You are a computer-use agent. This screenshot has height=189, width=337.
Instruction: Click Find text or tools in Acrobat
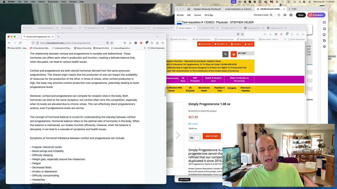[x=263, y=15]
